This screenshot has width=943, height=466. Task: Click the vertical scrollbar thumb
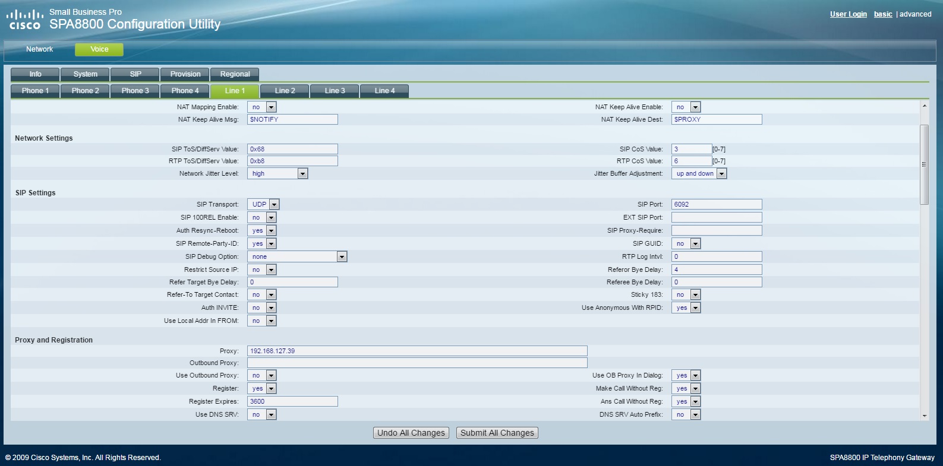[924, 164]
